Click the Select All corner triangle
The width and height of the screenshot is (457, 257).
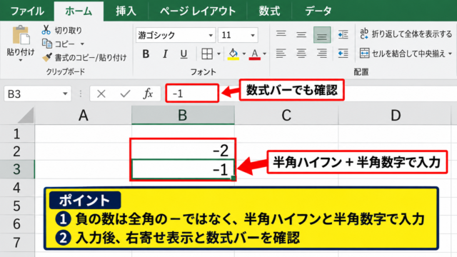pyautogui.click(x=26, y=116)
